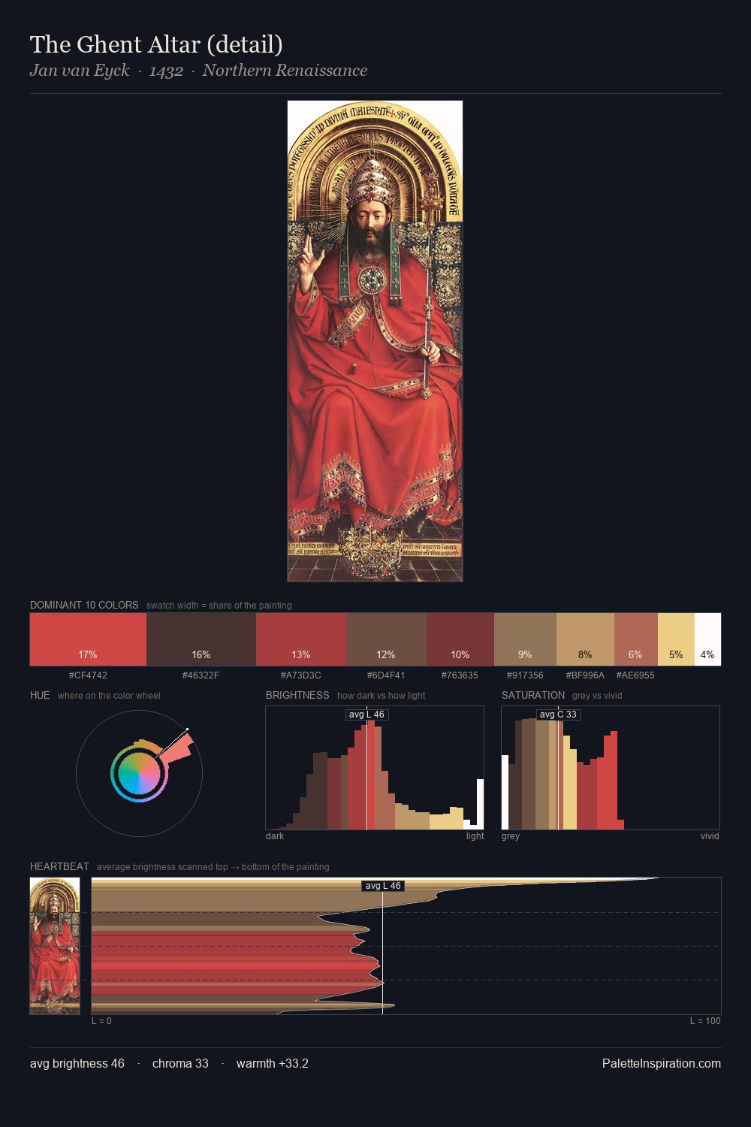Click 'chroma 33' in the footer
This screenshot has height=1127, width=751.
tap(180, 1063)
